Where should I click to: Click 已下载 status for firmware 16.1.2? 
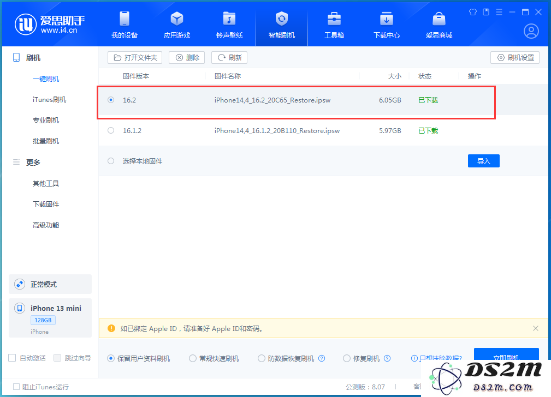(428, 130)
